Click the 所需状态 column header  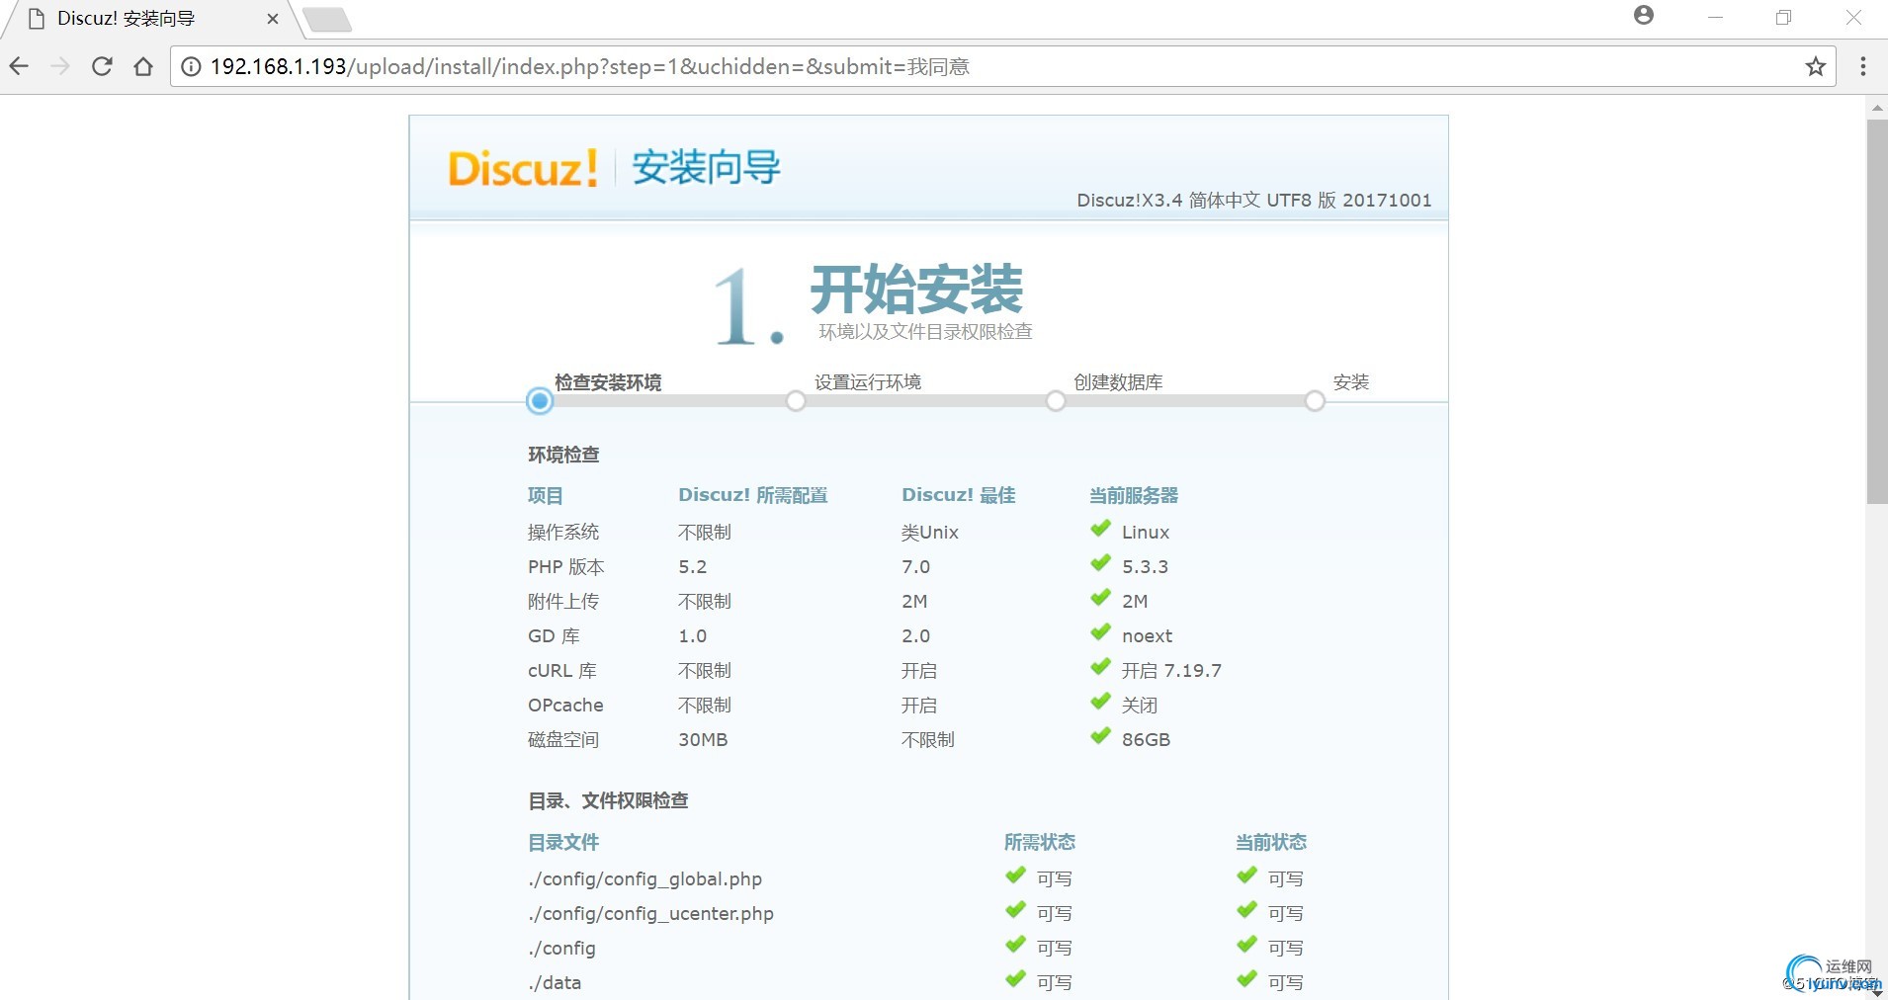pos(1040,843)
